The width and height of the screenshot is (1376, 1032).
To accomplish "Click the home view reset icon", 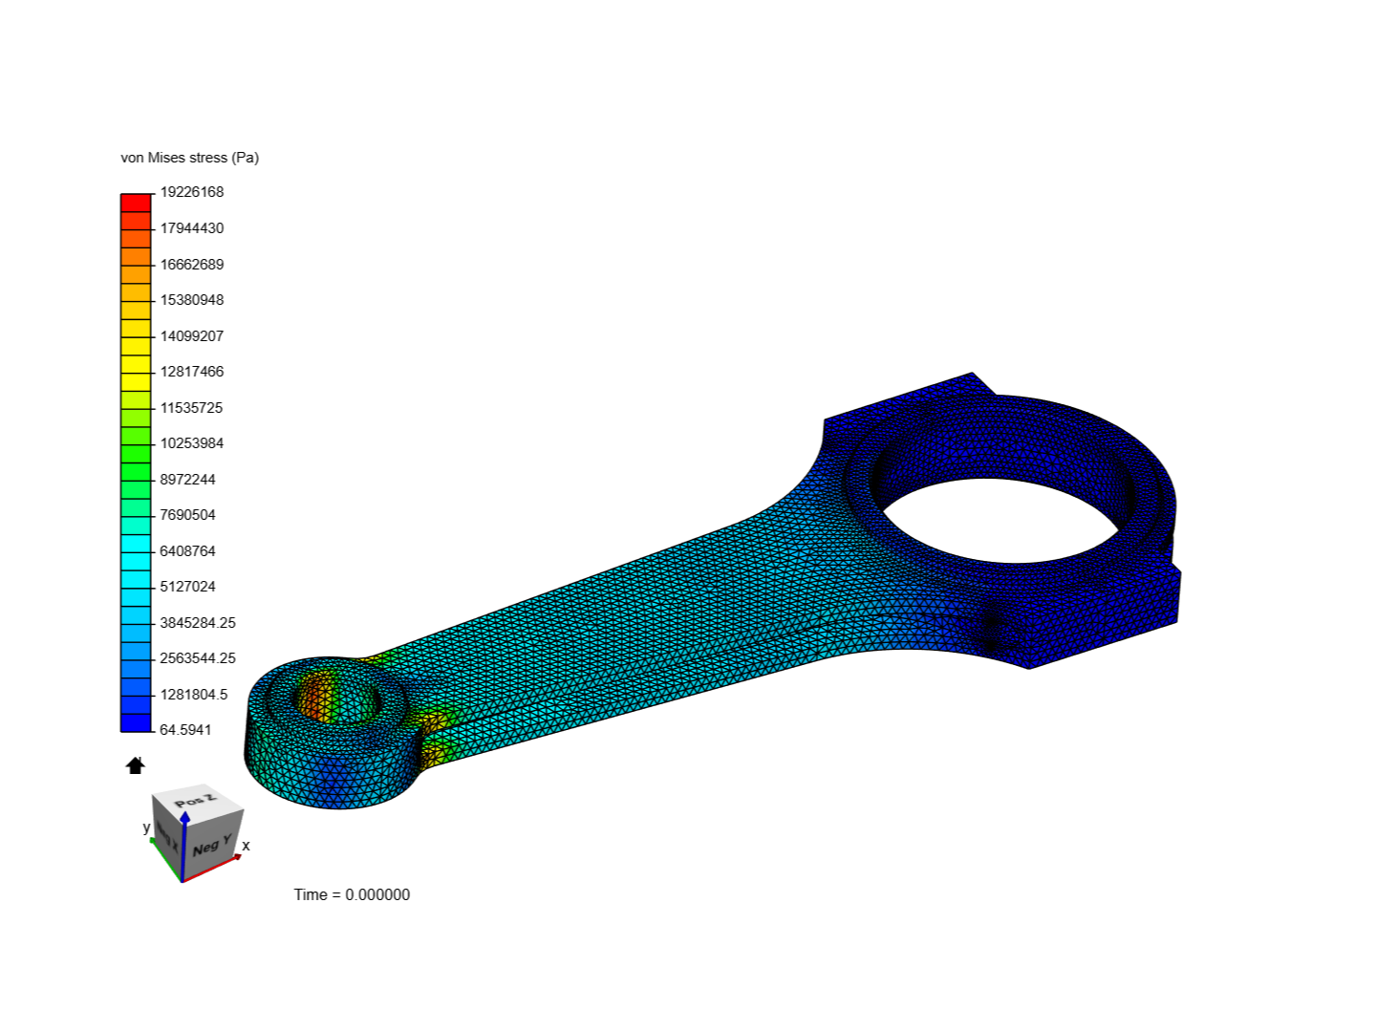I will (x=136, y=765).
